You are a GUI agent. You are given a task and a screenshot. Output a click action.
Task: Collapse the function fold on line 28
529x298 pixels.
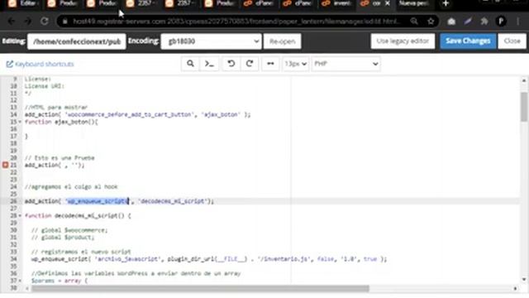pos(20,215)
